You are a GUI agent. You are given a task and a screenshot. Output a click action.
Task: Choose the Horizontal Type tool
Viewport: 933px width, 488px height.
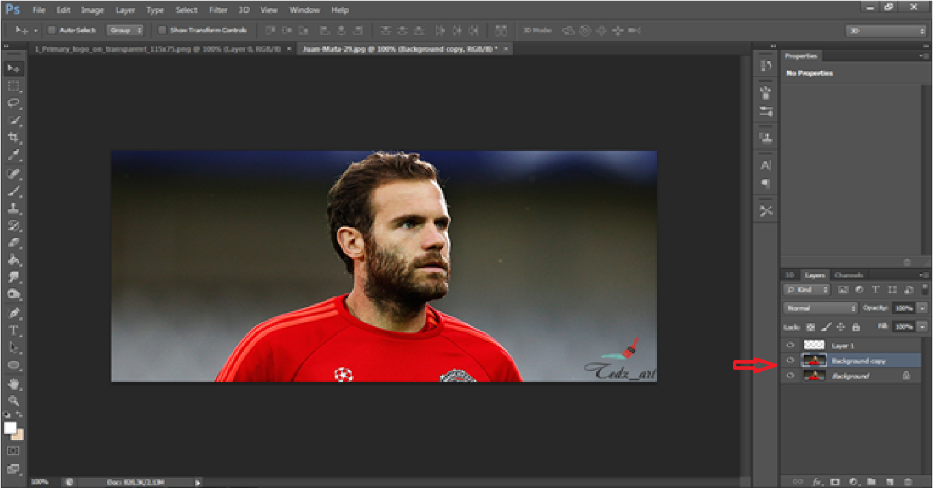coord(14,330)
